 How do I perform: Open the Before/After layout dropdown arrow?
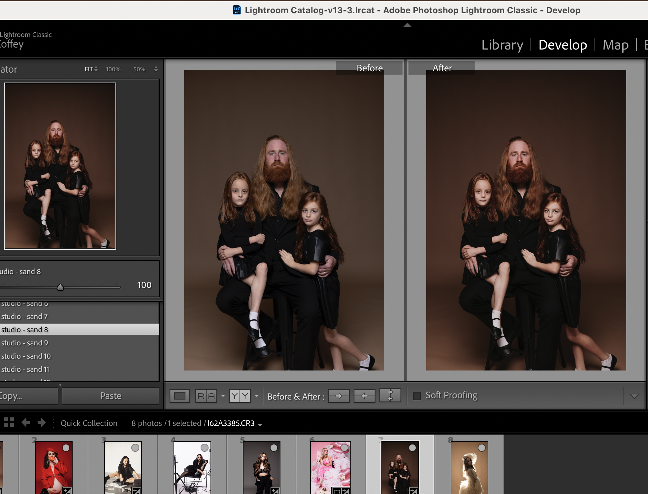coord(257,396)
